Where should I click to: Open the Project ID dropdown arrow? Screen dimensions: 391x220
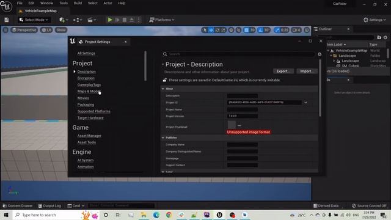point(305,103)
